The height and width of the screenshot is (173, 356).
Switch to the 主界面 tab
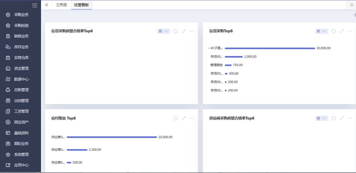pos(61,5)
